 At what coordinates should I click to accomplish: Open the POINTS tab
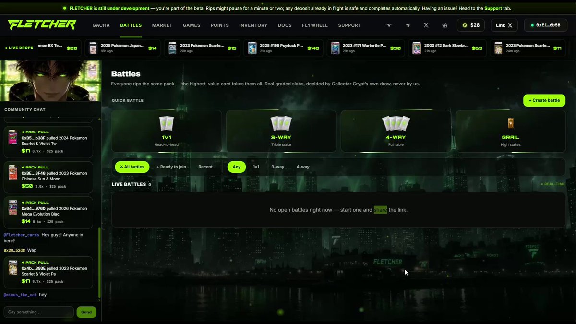220,25
